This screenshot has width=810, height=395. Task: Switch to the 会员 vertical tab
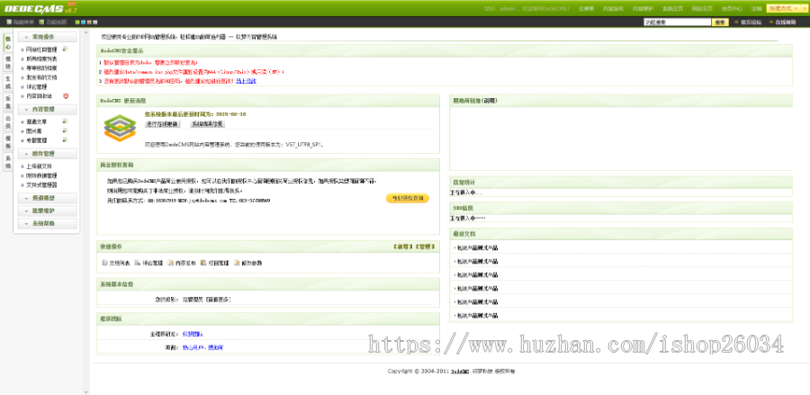click(8, 122)
